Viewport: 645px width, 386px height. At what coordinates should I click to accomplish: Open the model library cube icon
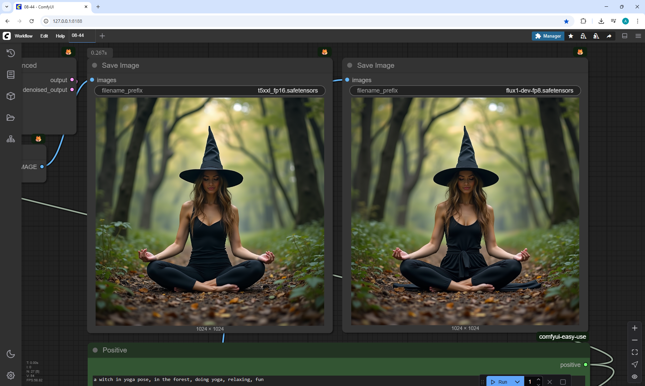11,96
